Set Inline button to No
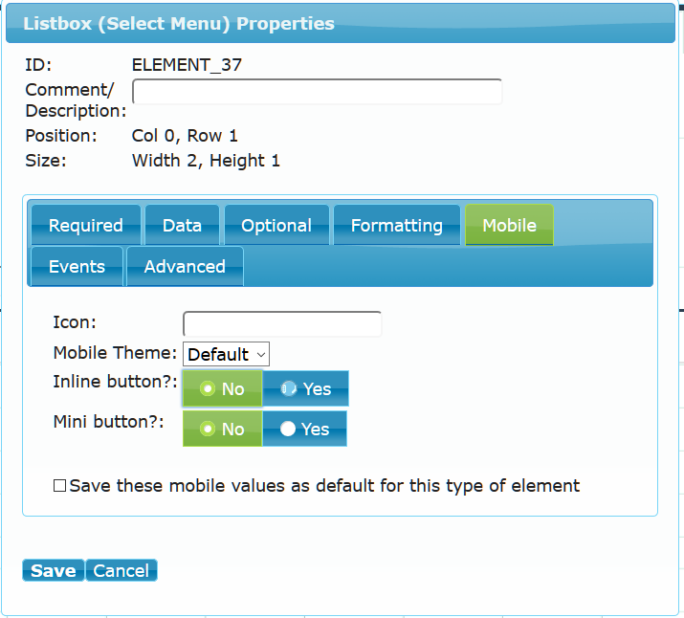684x618 pixels. (x=223, y=388)
